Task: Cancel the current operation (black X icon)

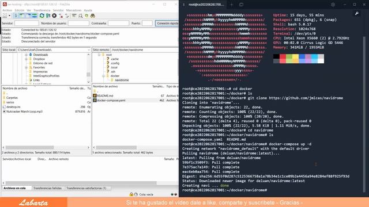Action: (54, 16)
